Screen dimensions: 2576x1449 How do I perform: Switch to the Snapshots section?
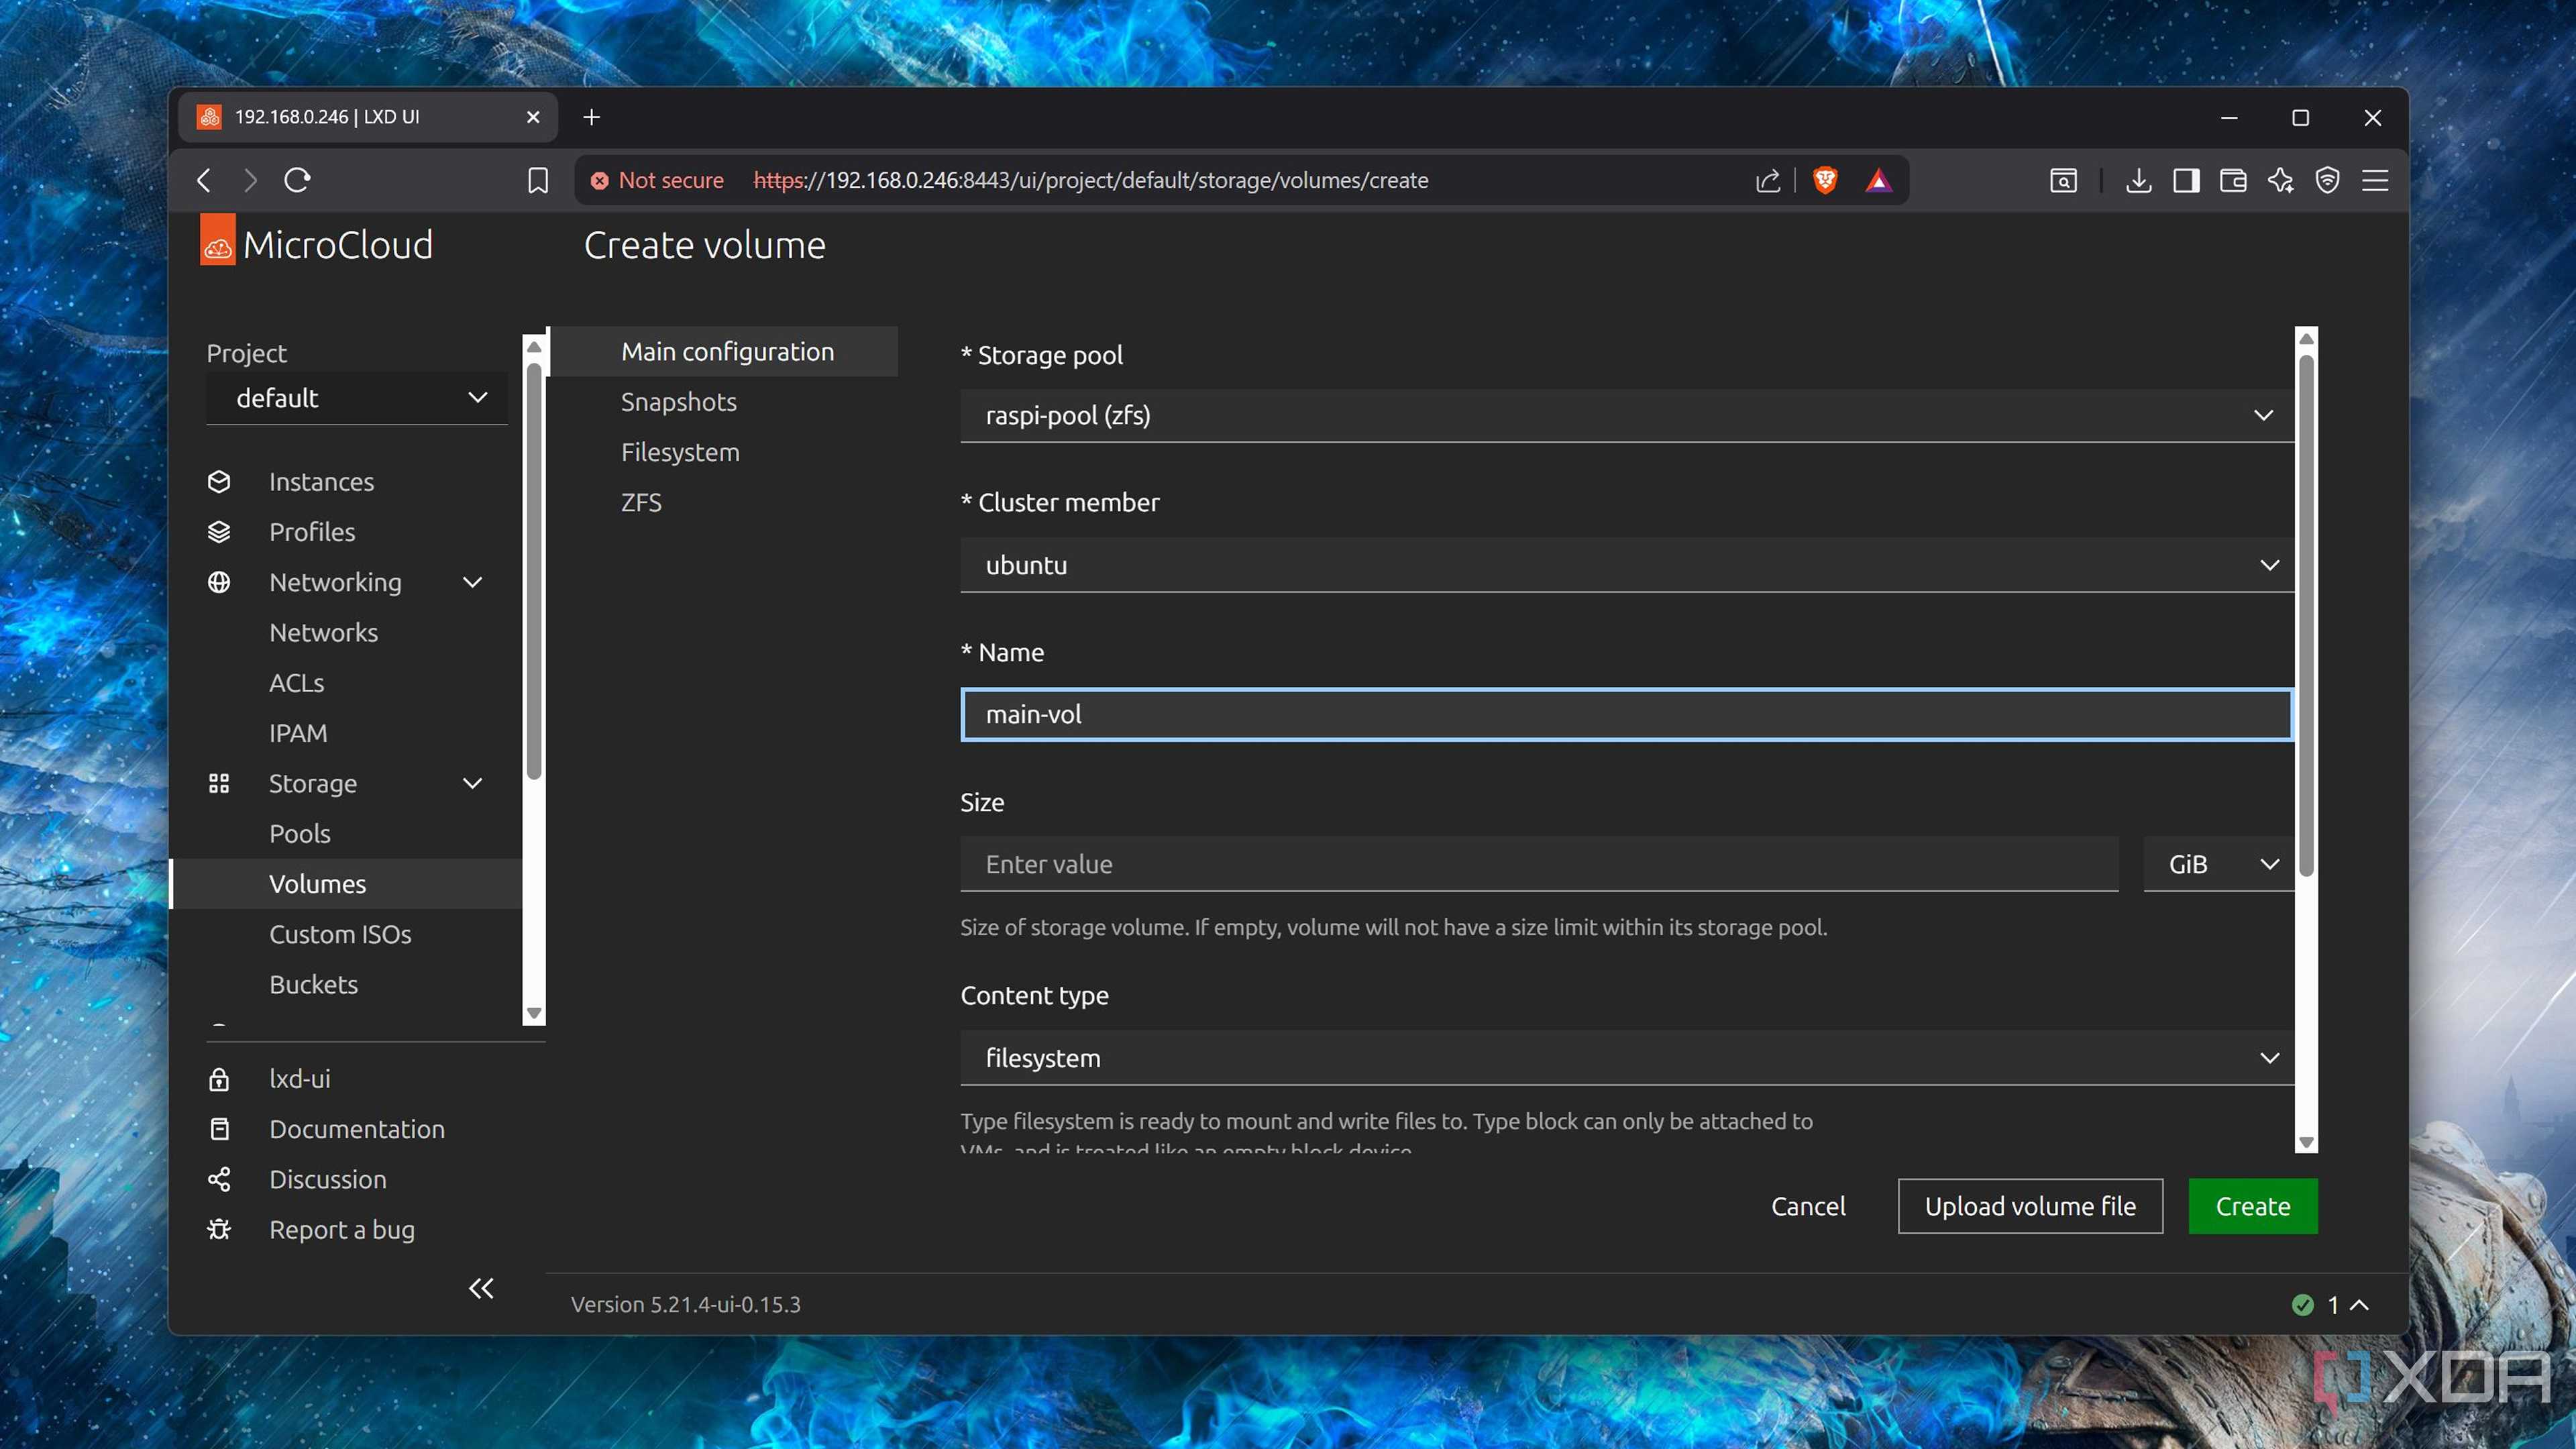[678, 401]
